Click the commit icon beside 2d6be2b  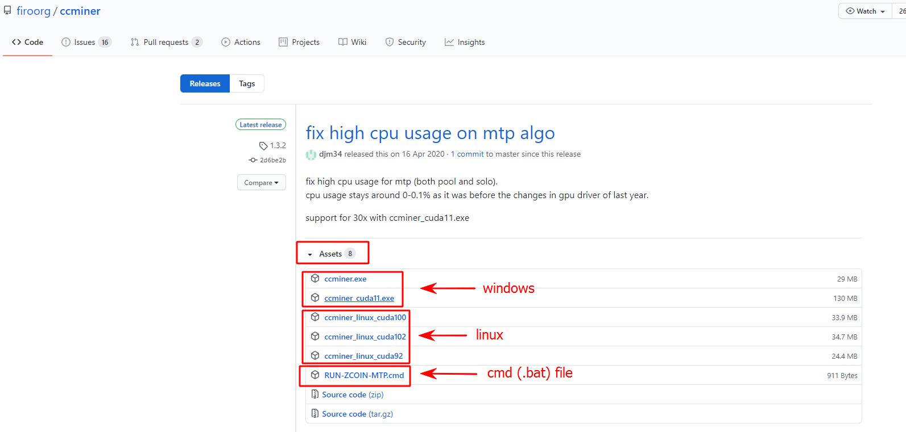(253, 160)
